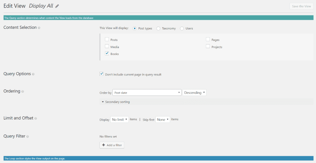Image resolution: width=316 pixels, height=163 pixels.
Task: Select the Users radio button
Action: [182, 28]
